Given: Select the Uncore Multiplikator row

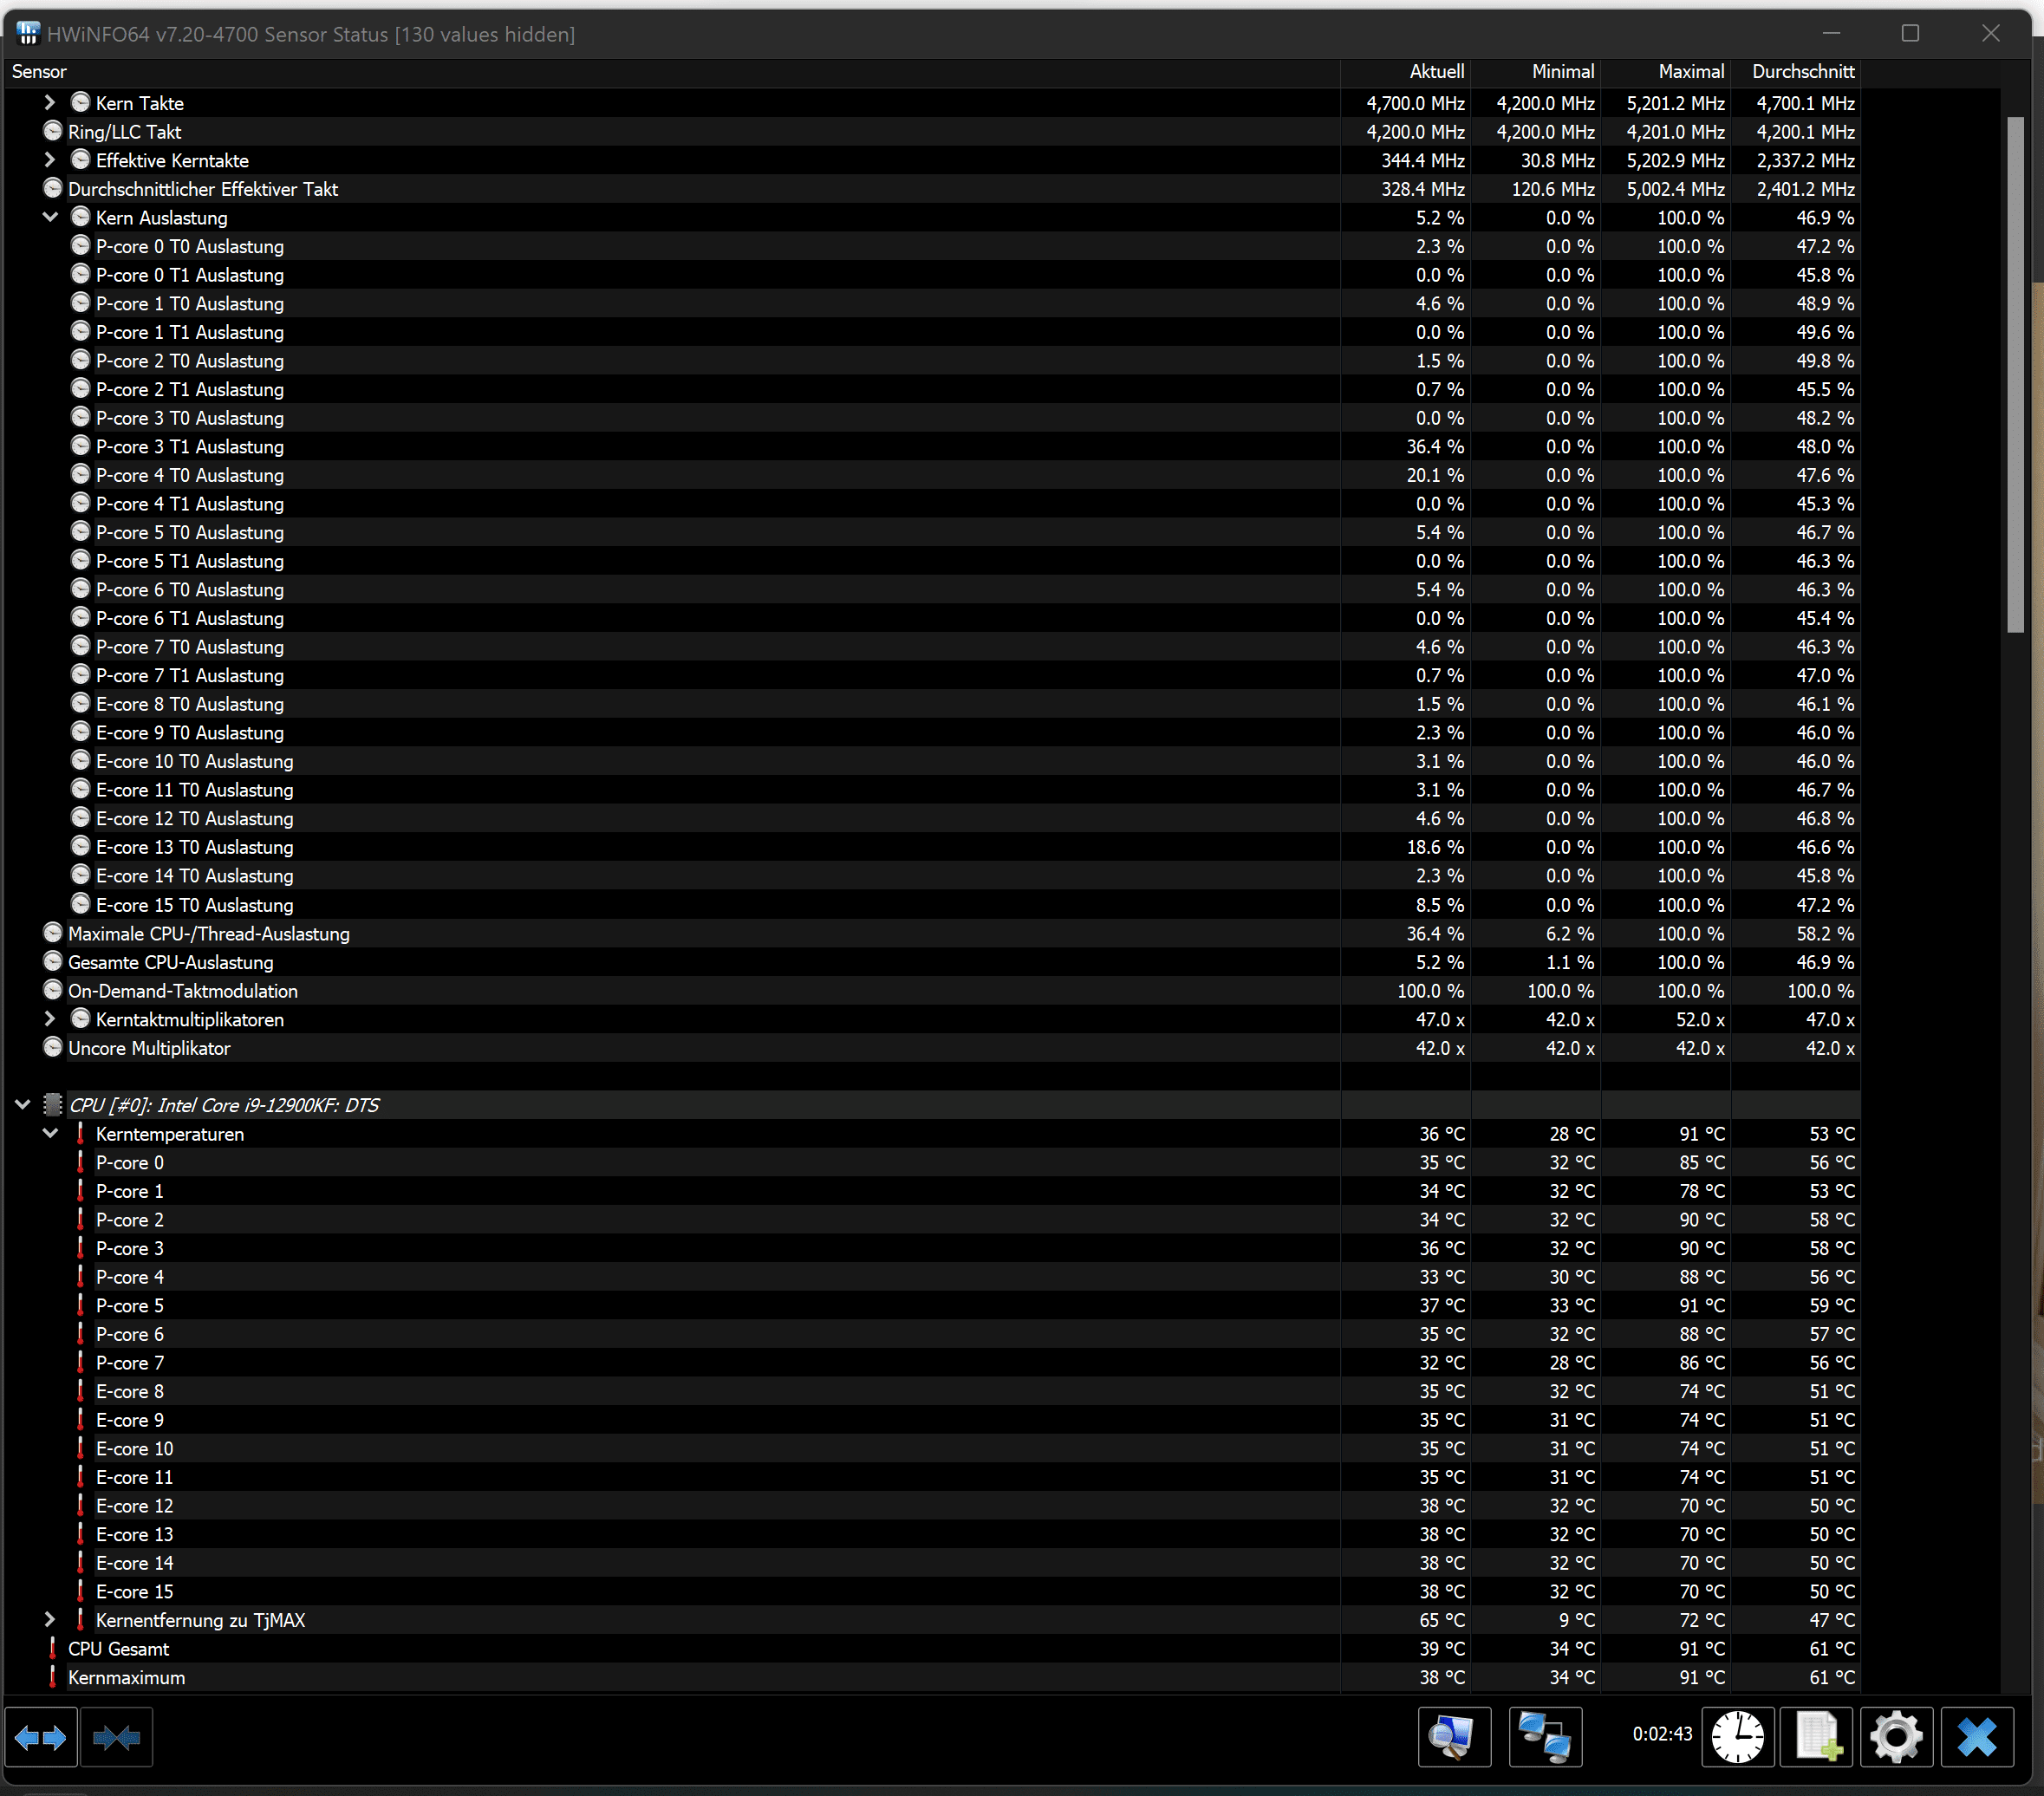Looking at the screenshot, I should [x=149, y=1048].
